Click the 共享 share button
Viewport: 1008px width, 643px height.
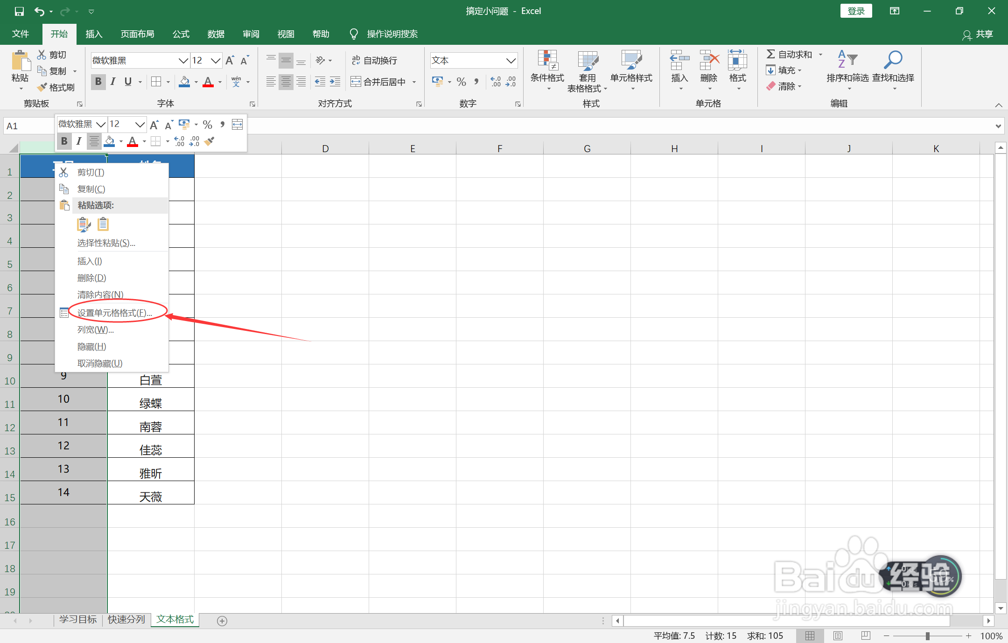point(978,34)
